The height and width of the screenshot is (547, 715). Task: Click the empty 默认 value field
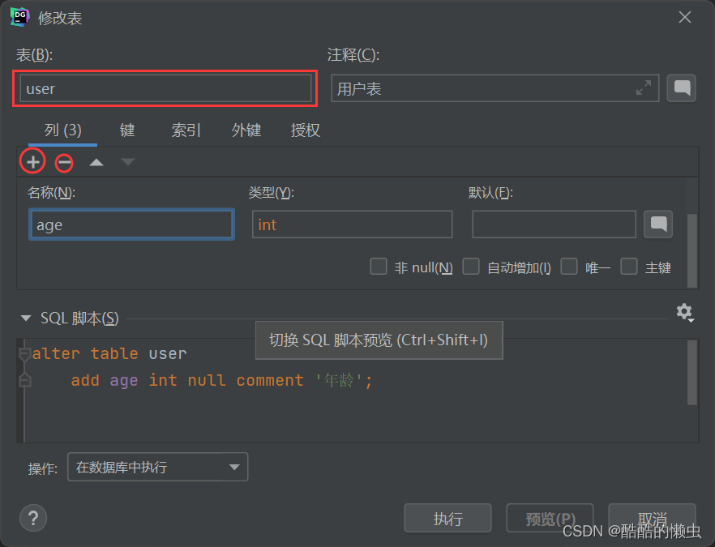coord(554,224)
